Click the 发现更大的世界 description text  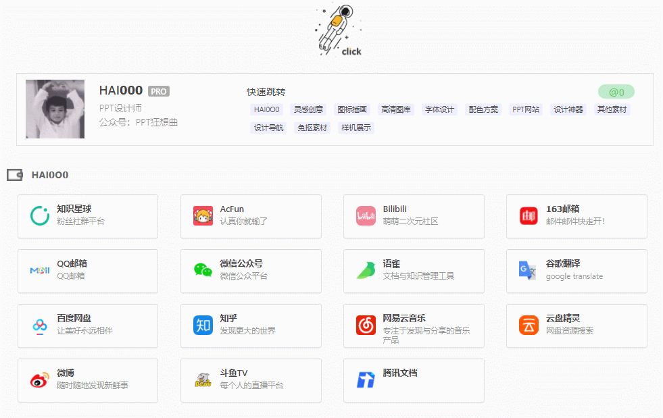pyautogui.click(x=247, y=330)
